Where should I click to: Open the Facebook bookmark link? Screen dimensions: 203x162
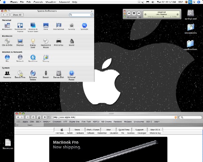(x=118, y=121)
